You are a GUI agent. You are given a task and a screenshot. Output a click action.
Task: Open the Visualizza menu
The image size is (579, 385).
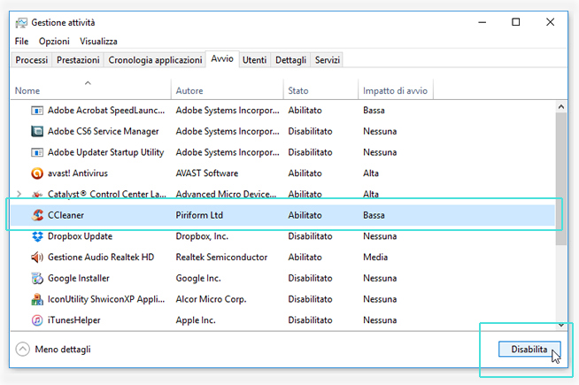[x=98, y=42]
